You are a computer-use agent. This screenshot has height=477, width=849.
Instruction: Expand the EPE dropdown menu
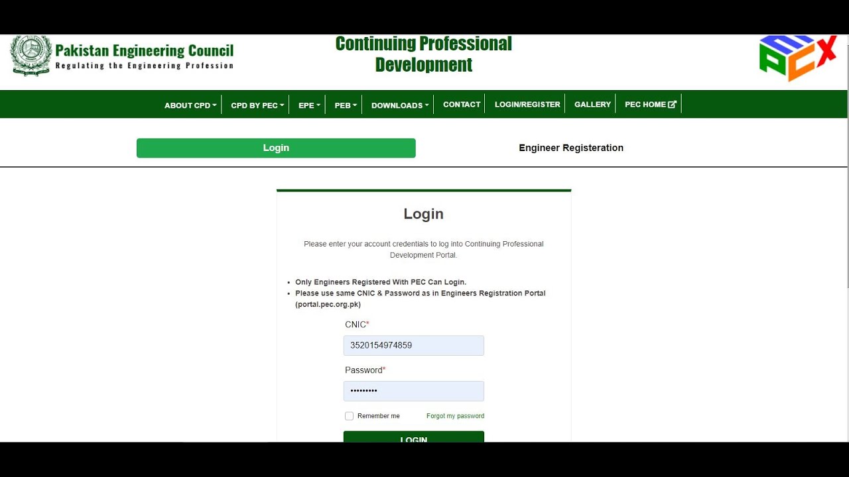309,105
